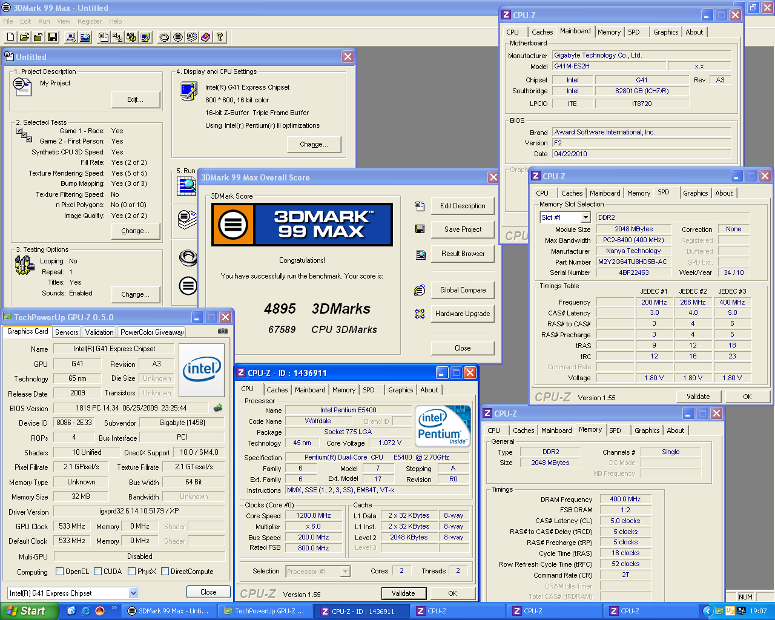Open the Processor #1 selection dropdown

click(345, 572)
